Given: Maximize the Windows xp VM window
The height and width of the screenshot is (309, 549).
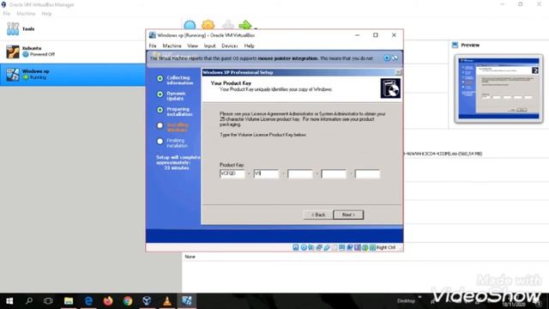Looking at the screenshot, I should 376,35.
